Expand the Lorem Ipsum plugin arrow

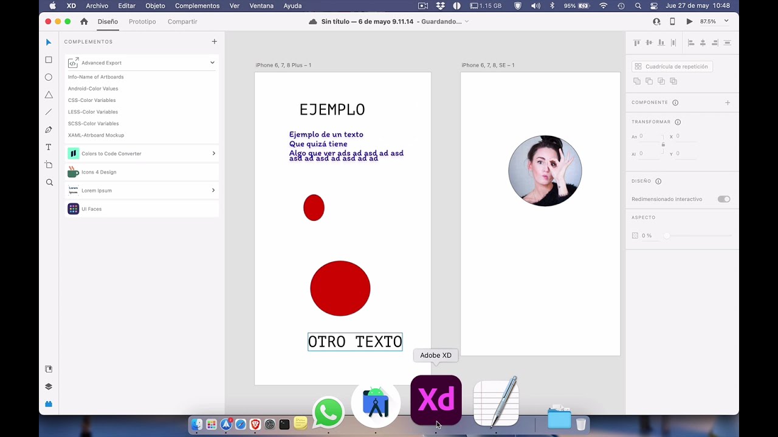tap(213, 191)
